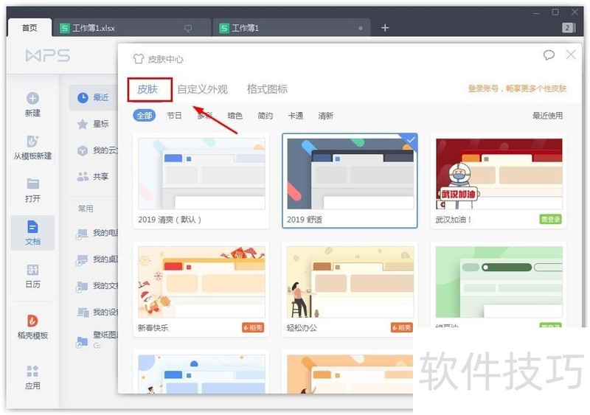Click 登录账号 login promotion link
The height and width of the screenshot is (415, 590).
pyautogui.click(x=517, y=88)
